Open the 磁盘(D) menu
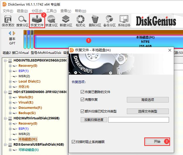This screenshot has height=155, width=183. pyautogui.click(x=22, y=11)
